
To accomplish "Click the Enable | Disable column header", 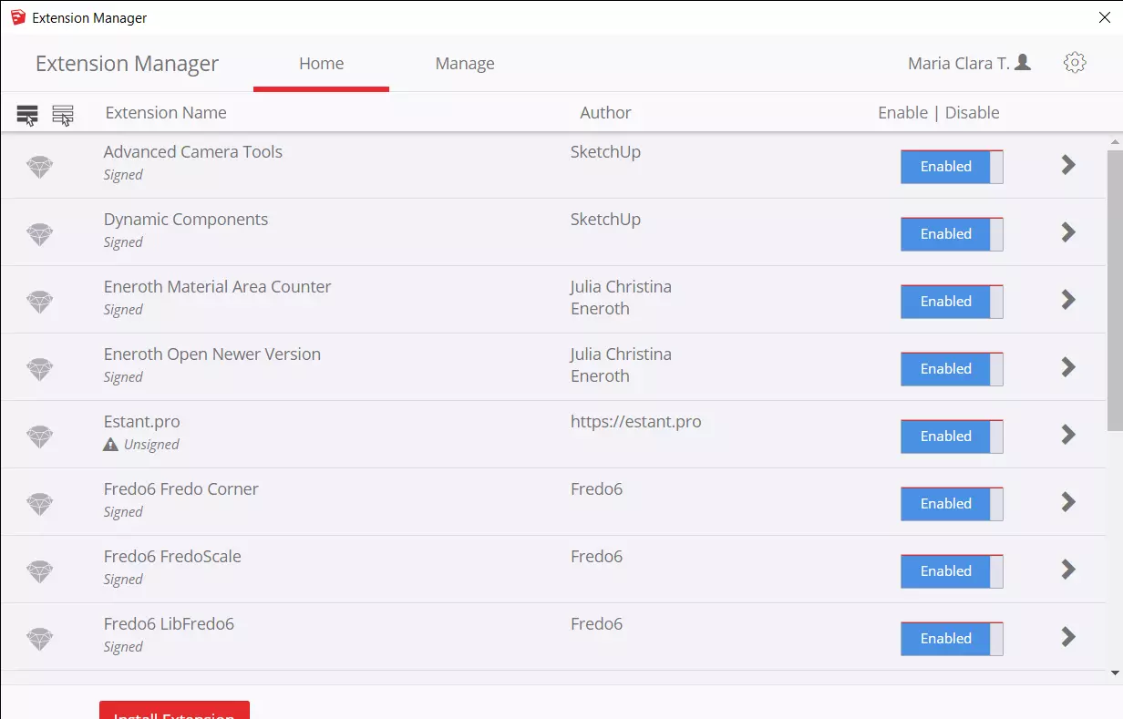I will [x=938, y=113].
